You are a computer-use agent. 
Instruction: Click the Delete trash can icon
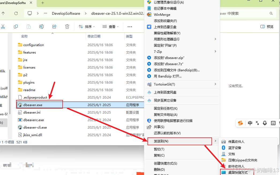(67, 27)
